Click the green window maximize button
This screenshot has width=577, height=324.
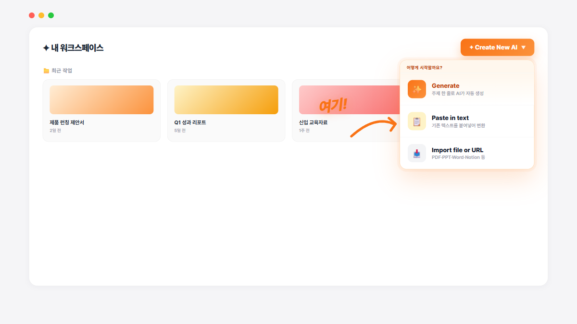coord(51,15)
